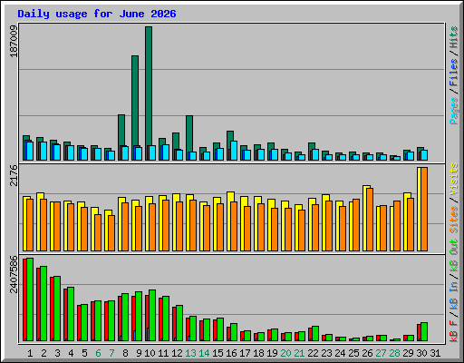Click day label 24 on the x-axis
The height and width of the screenshot is (363, 464).
340,353
